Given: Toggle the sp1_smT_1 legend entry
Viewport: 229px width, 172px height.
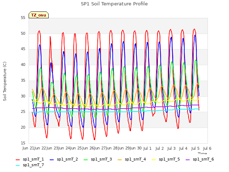Looking at the screenshot, I should (x=30, y=159).
